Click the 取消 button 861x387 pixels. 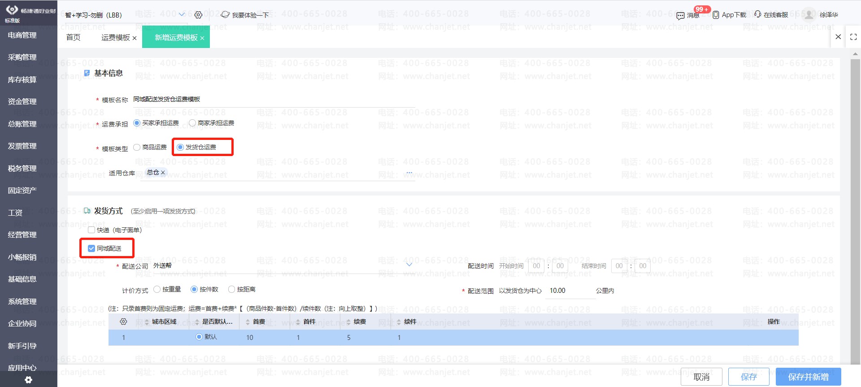[x=701, y=377]
